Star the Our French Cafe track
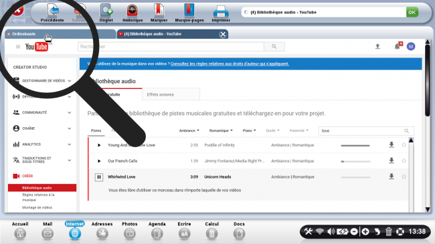 click(x=404, y=160)
